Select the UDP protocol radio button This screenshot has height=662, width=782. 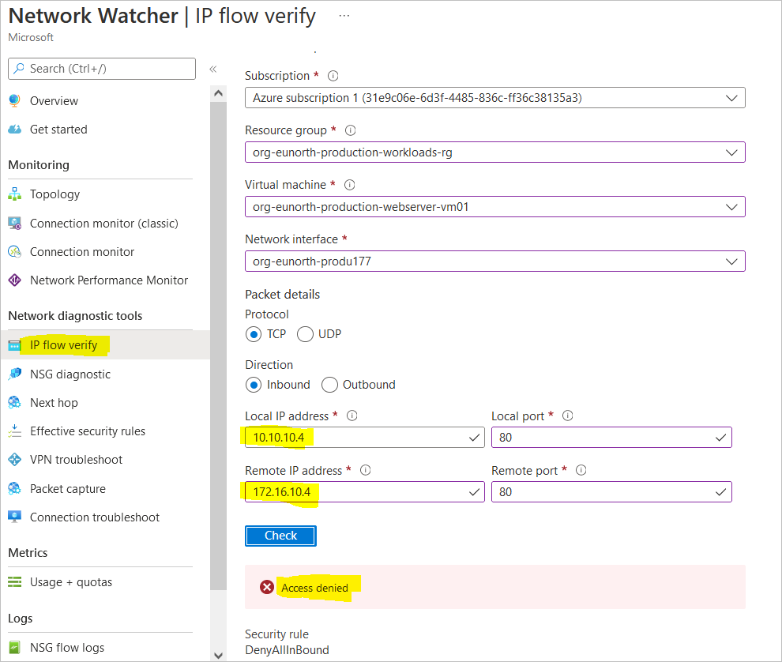click(x=305, y=334)
